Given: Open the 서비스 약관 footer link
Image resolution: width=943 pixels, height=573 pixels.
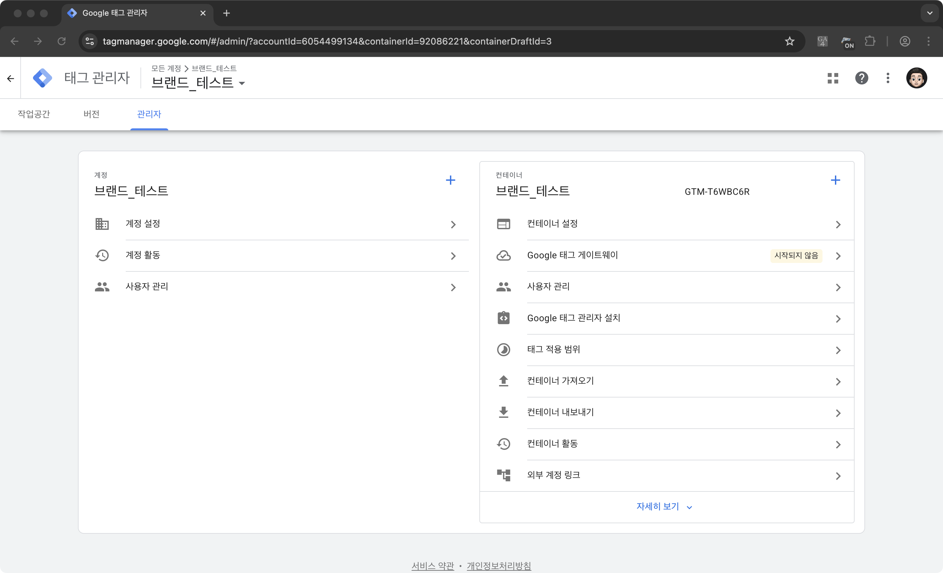Looking at the screenshot, I should tap(433, 565).
